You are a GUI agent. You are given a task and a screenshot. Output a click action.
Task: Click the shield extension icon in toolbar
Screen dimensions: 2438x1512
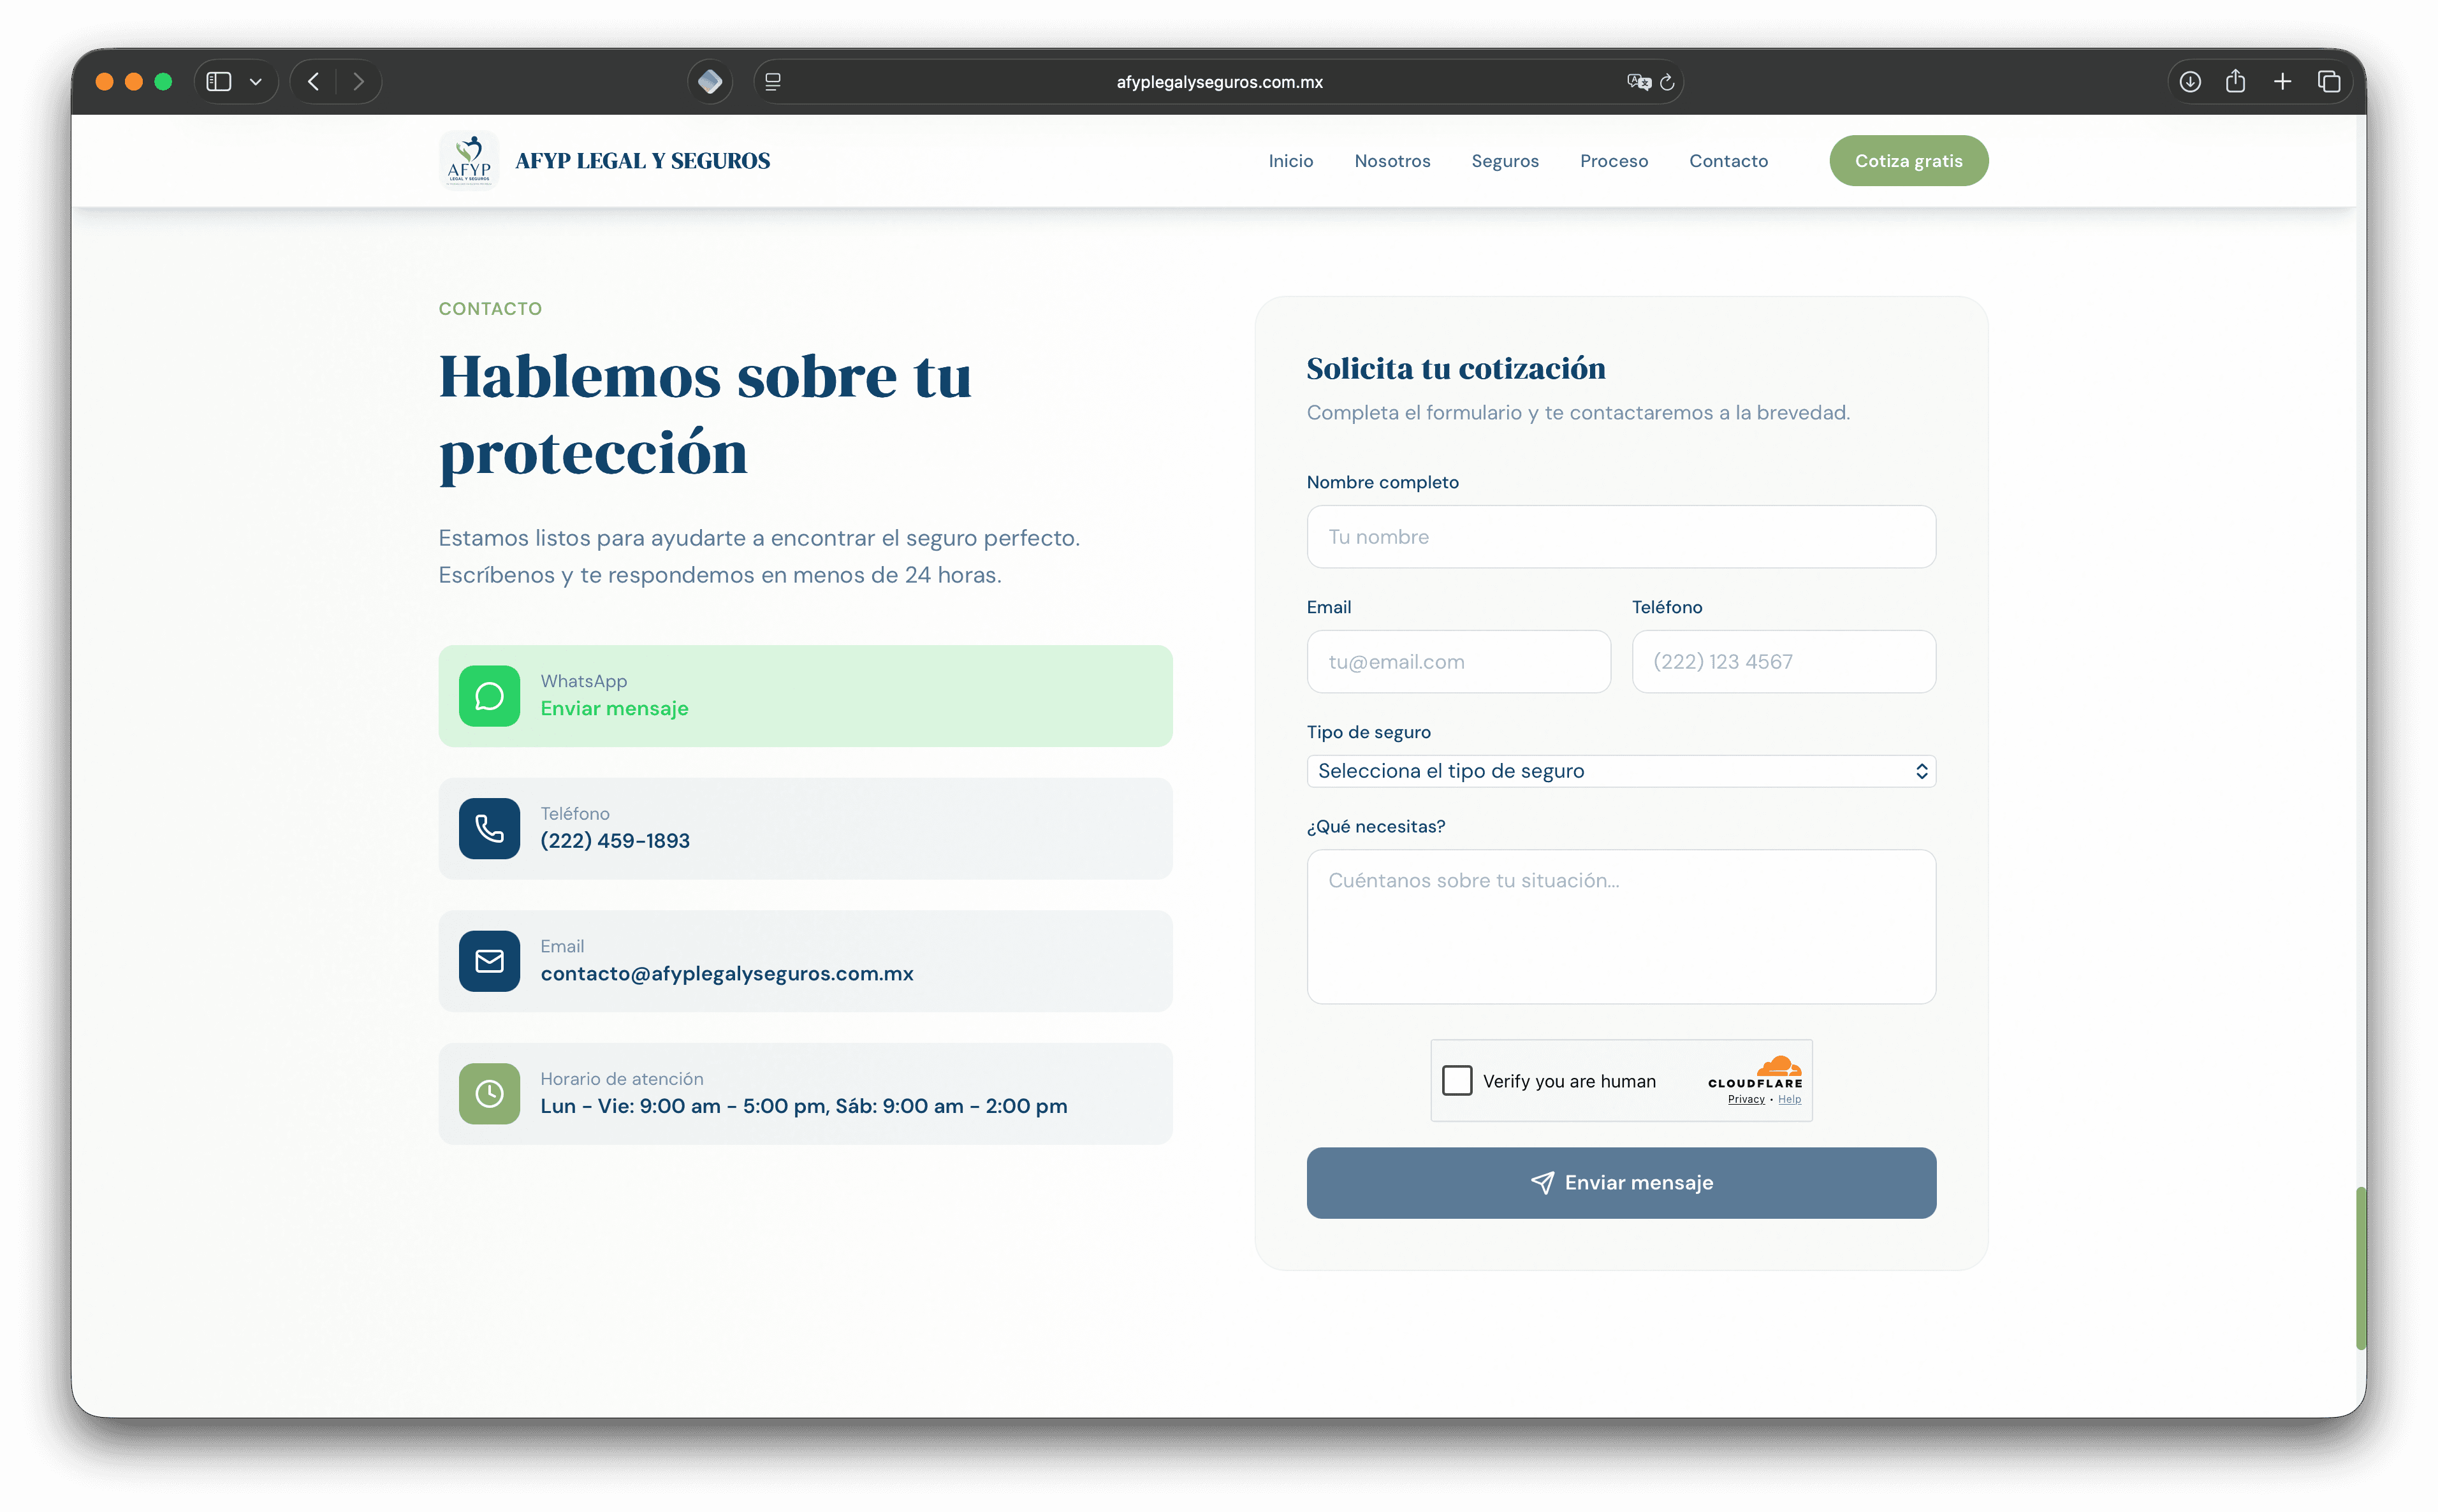click(710, 82)
